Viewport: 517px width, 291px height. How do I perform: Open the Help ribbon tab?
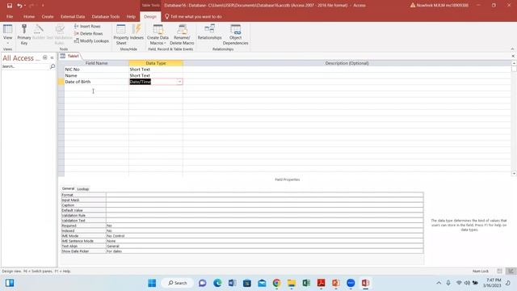point(131,16)
